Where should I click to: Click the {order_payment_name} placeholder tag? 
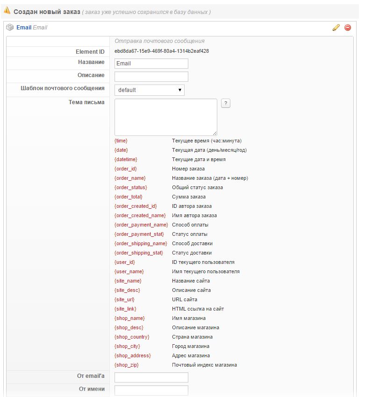(x=141, y=225)
